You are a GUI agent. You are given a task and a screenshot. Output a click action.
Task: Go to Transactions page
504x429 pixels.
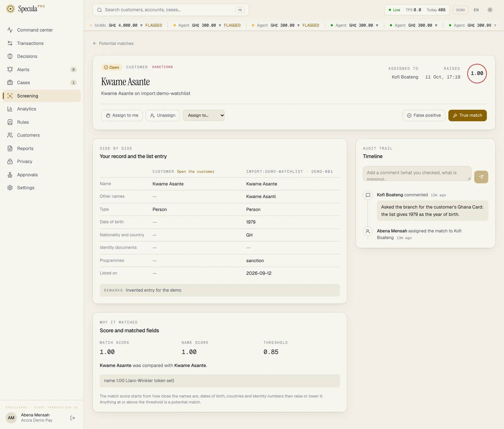(x=42, y=43)
